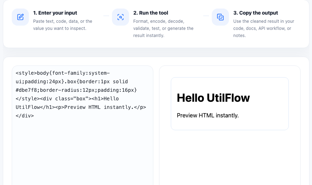Click the "Hello UtilFlow" preview heading
Image resolution: width=312 pixels, height=185 pixels.
click(x=213, y=98)
